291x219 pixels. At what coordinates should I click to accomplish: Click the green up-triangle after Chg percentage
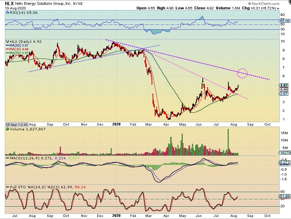[x=278, y=8]
